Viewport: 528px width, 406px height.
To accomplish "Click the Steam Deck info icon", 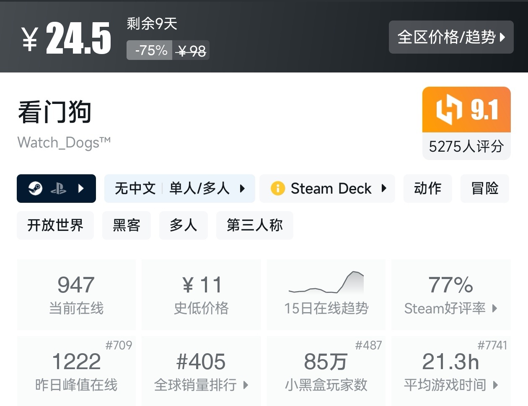I will 279,189.
